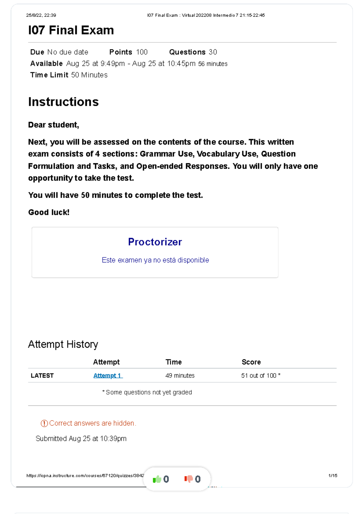This screenshot has width=363, height=514.
Task: Click the Score column header
Action: [251, 362]
